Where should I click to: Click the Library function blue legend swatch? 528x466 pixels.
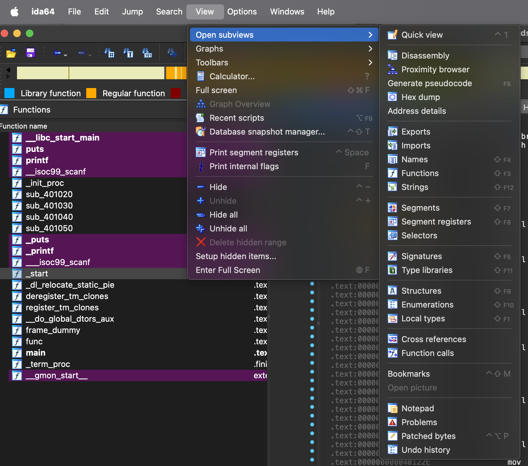(9, 93)
